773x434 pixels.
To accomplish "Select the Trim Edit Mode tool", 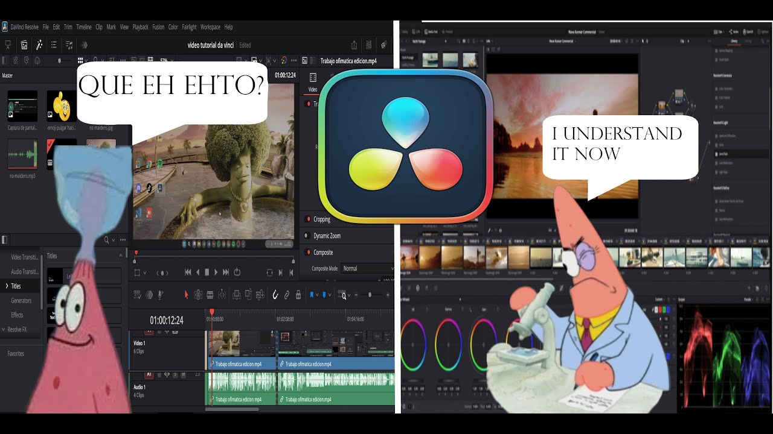I will pos(198,295).
